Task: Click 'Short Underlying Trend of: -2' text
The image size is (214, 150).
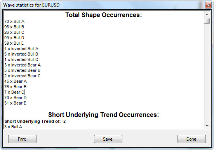Action: click(35, 121)
